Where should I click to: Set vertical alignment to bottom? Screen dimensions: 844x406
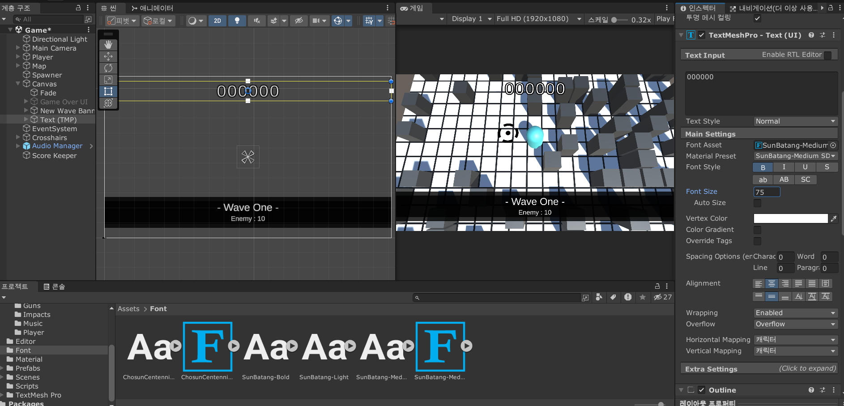pyautogui.click(x=785, y=296)
